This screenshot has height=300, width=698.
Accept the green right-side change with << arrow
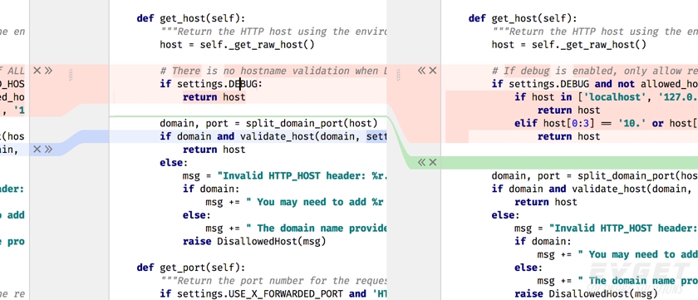(421, 162)
